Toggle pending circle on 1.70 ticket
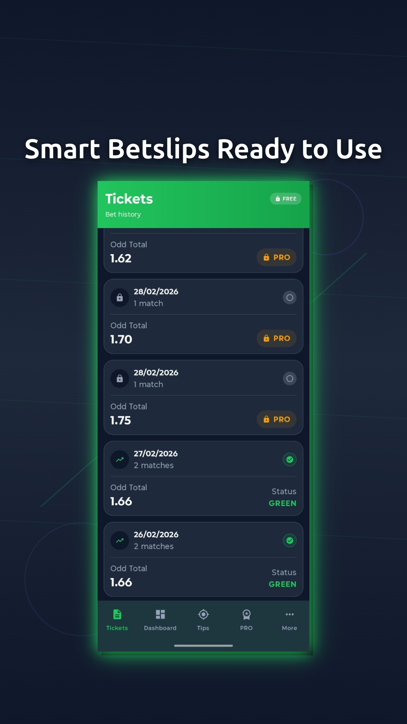 [289, 298]
